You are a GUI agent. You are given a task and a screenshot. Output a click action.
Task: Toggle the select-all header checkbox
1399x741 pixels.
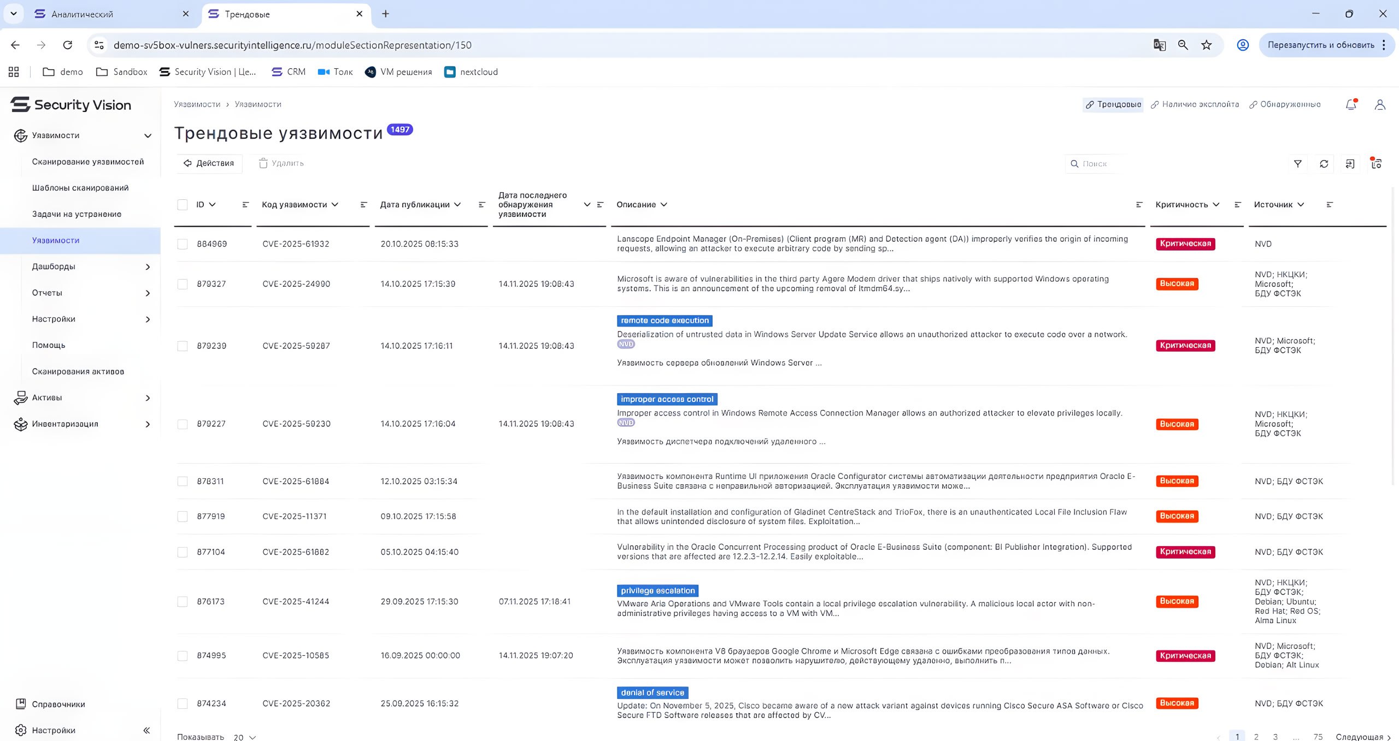click(183, 205)
